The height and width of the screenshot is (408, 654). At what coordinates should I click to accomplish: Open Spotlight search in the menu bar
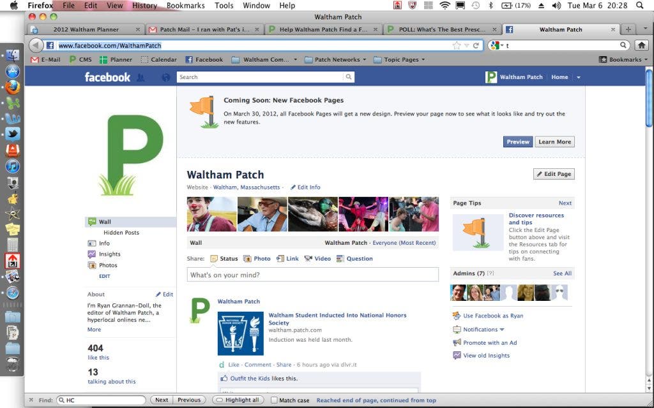coord(640,5)
